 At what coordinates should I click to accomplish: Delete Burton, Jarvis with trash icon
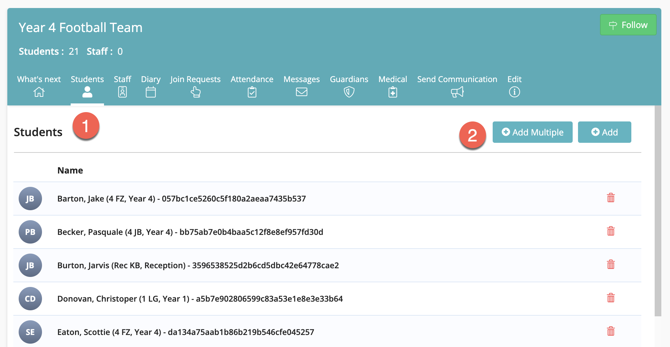point(611,265)
